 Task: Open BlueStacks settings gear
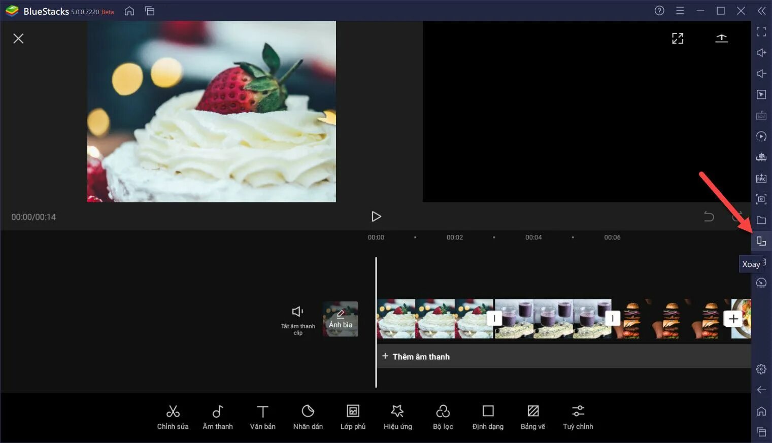click(761, 369)
